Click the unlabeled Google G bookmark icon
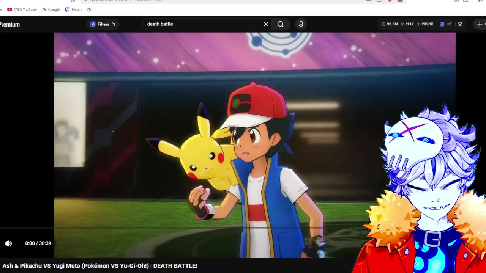The width and height of the screenshot is (486, 273). point(89,9)
